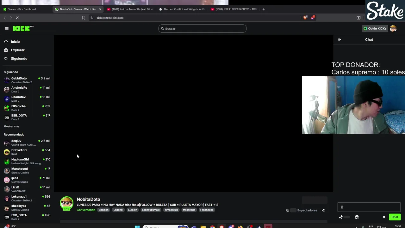Switch to Just the Two of Us tab
Screen dimensions: 405x228
(x=130, y=9)
